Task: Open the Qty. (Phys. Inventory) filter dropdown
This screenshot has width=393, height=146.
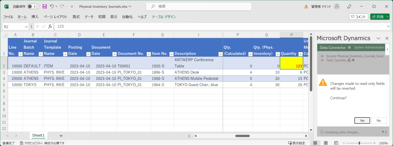Action: (277, 54)
